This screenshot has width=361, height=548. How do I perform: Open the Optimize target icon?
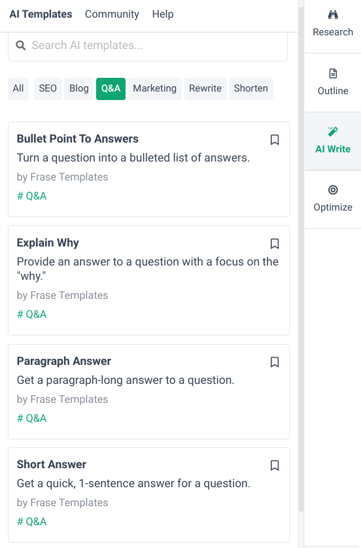333,190
